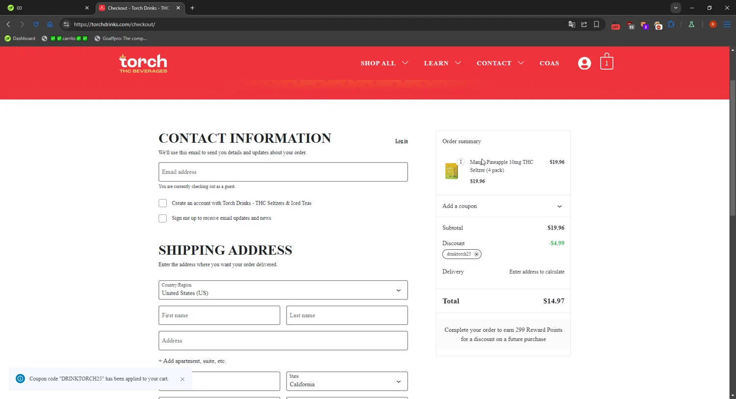Open the user account profile icon
The height and width of the screenshot is (399, 736).
coord(584,63)
